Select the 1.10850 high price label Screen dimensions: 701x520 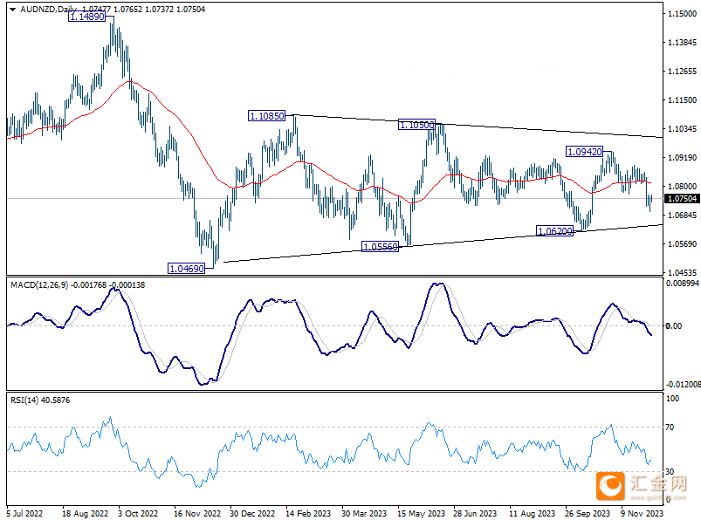[266, 116]
